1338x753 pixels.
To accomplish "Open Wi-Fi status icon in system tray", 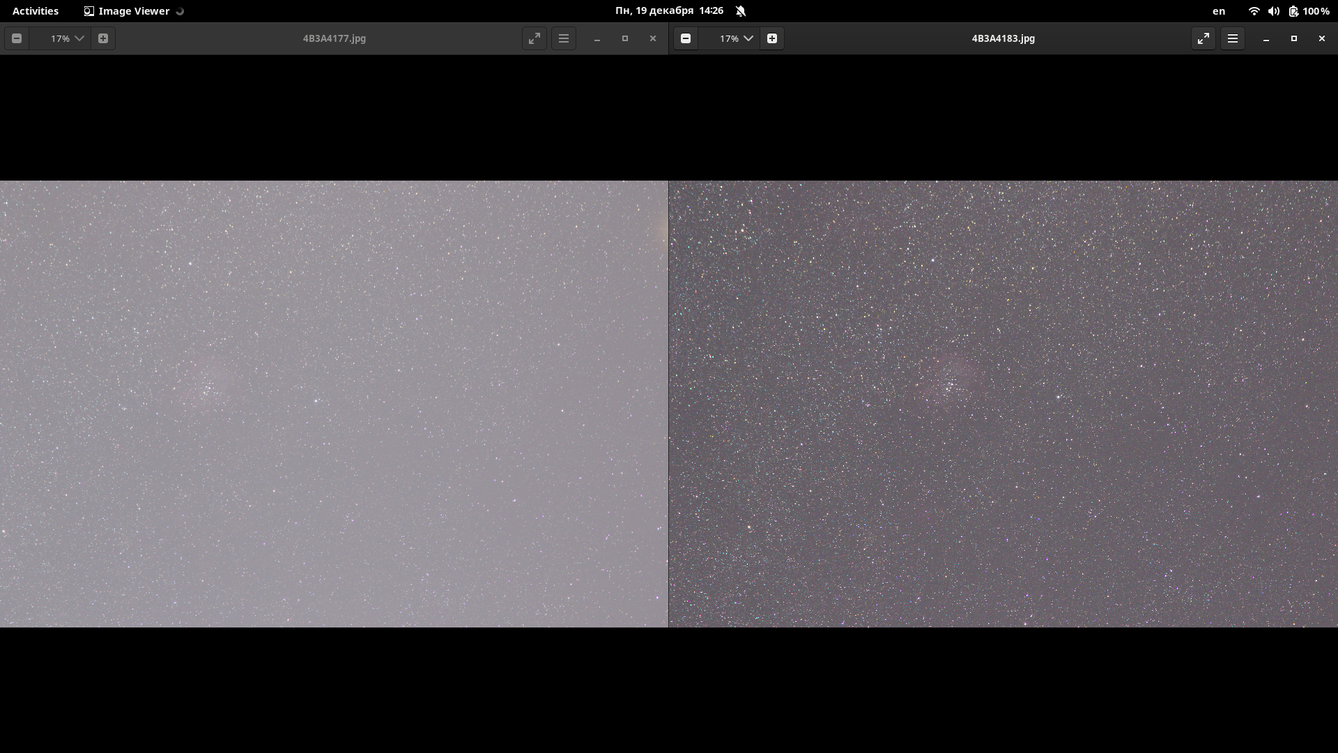I will (x=1254, y=10).
